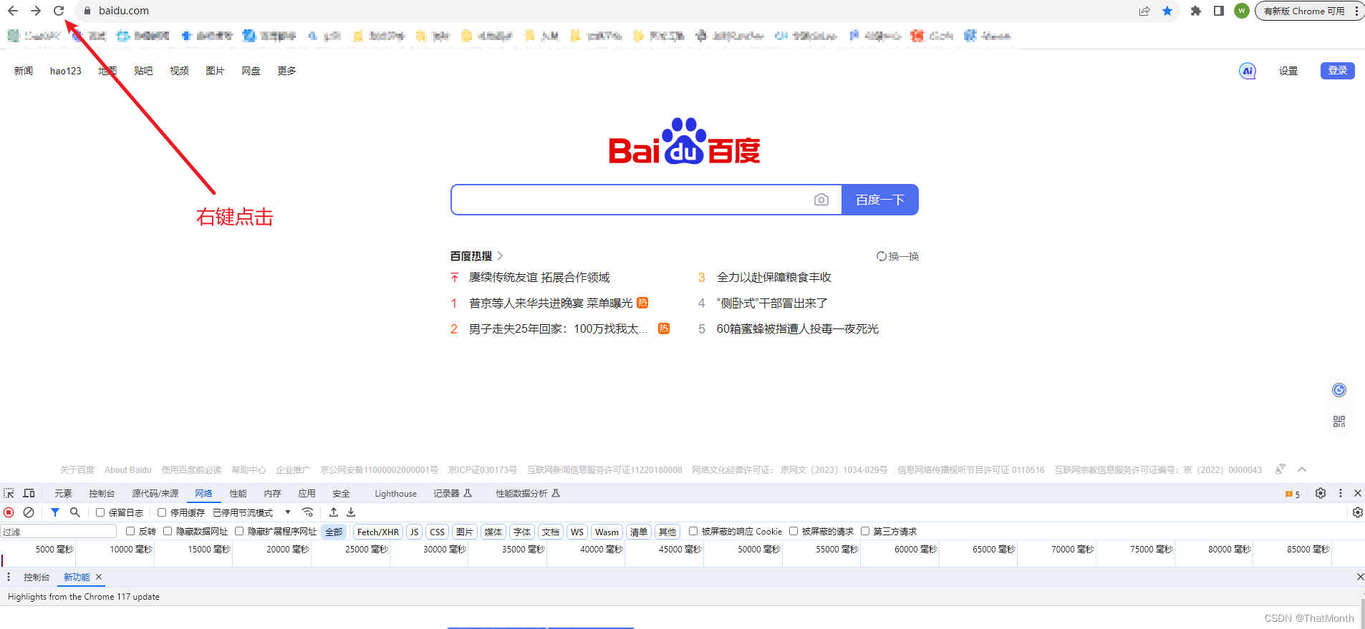Check 隐藏扩展程序网址 checkbox
The height and width of the screenshot is (629, 1365).
pos(239,531)
